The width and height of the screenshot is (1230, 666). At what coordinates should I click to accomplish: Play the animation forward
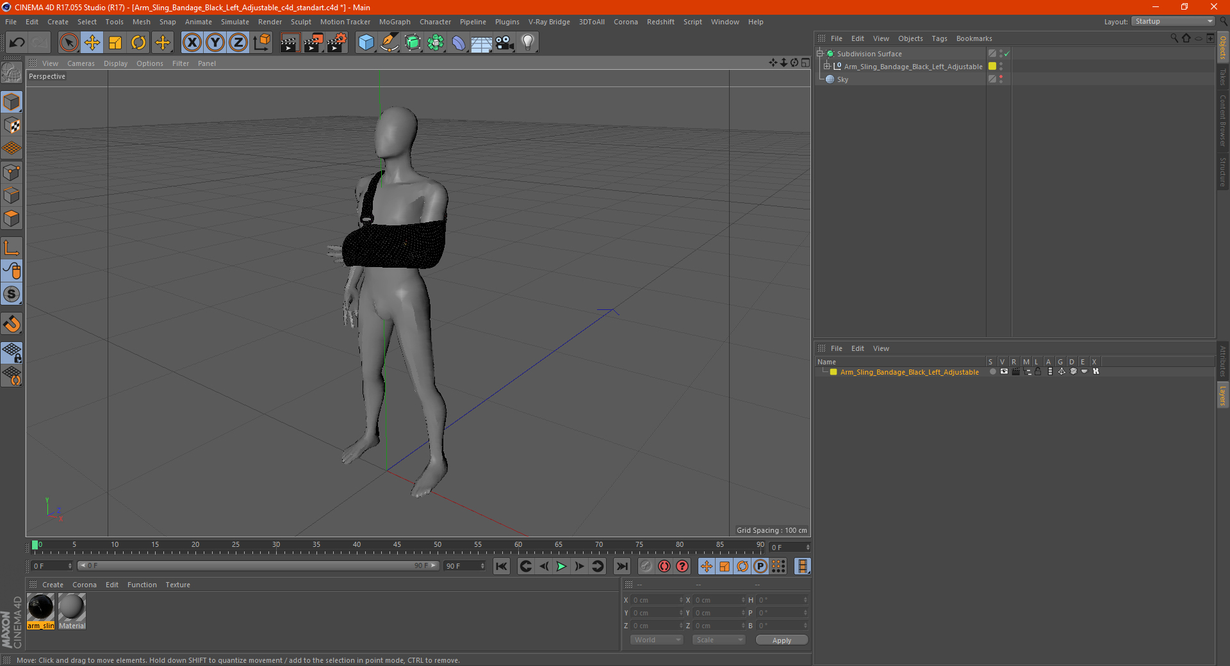(561, 566)
